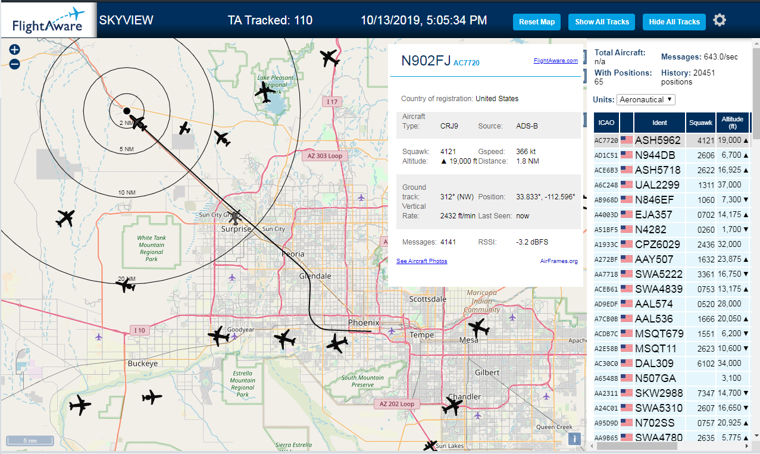
Task: Select aircraft icon near Lake Pleasant
Action: 265,92
